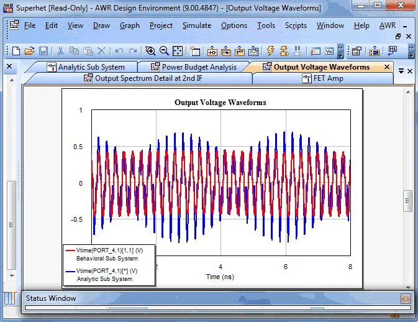Viewport: 418px width, 322px height.
Task: Switch to the FET Amp tab
Action: (322, 78)
